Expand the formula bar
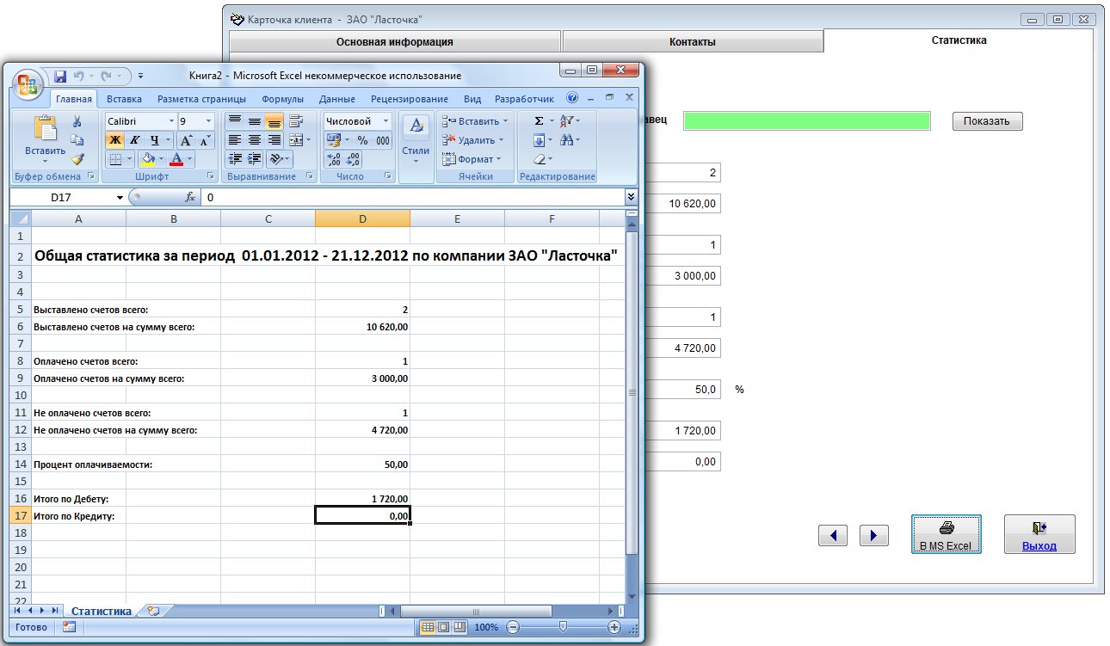 point(631,197)
